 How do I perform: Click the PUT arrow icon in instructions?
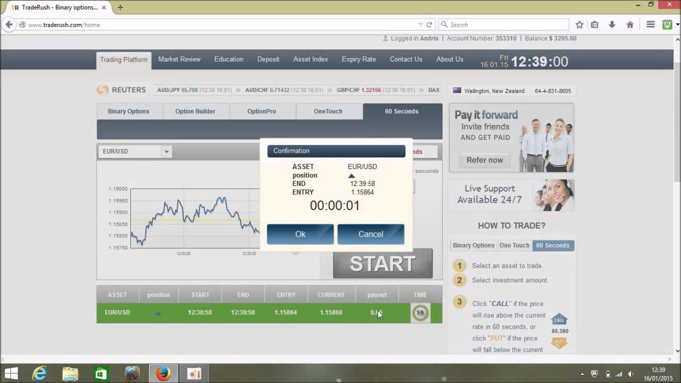559,343
